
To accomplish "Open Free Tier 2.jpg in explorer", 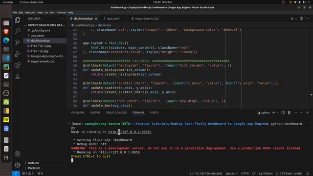I will click(41, 46).
